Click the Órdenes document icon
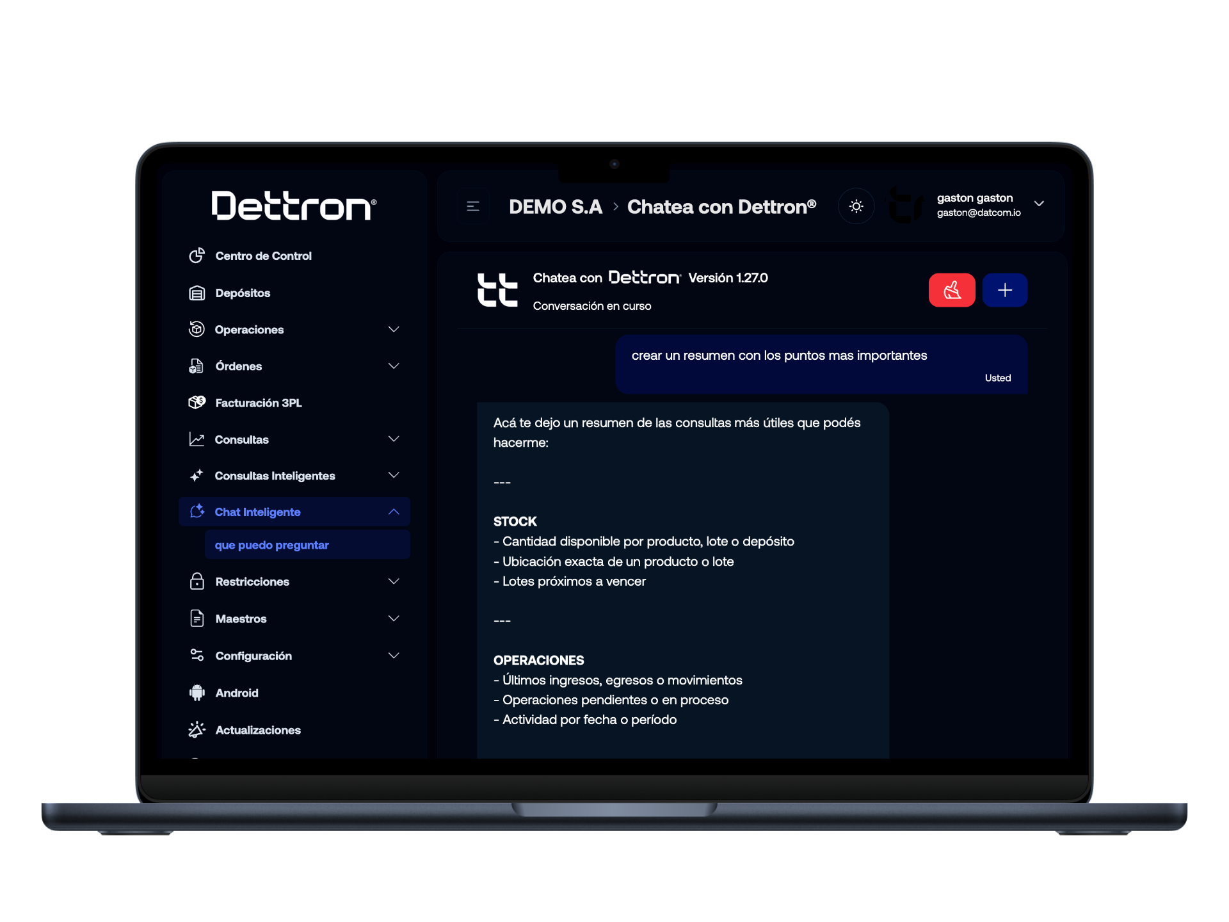 [x=197, y=366]
